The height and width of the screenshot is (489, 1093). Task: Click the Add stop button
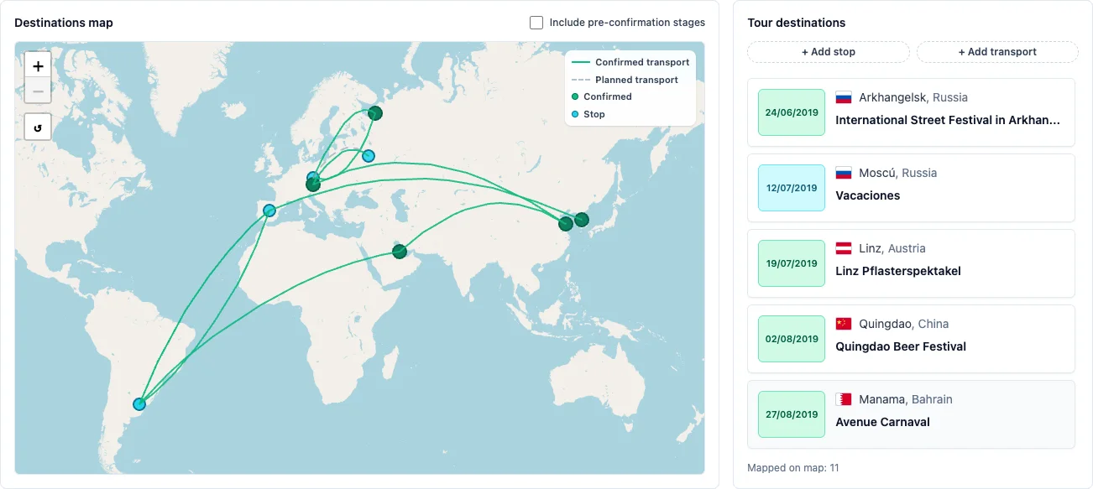coord(829,52)
